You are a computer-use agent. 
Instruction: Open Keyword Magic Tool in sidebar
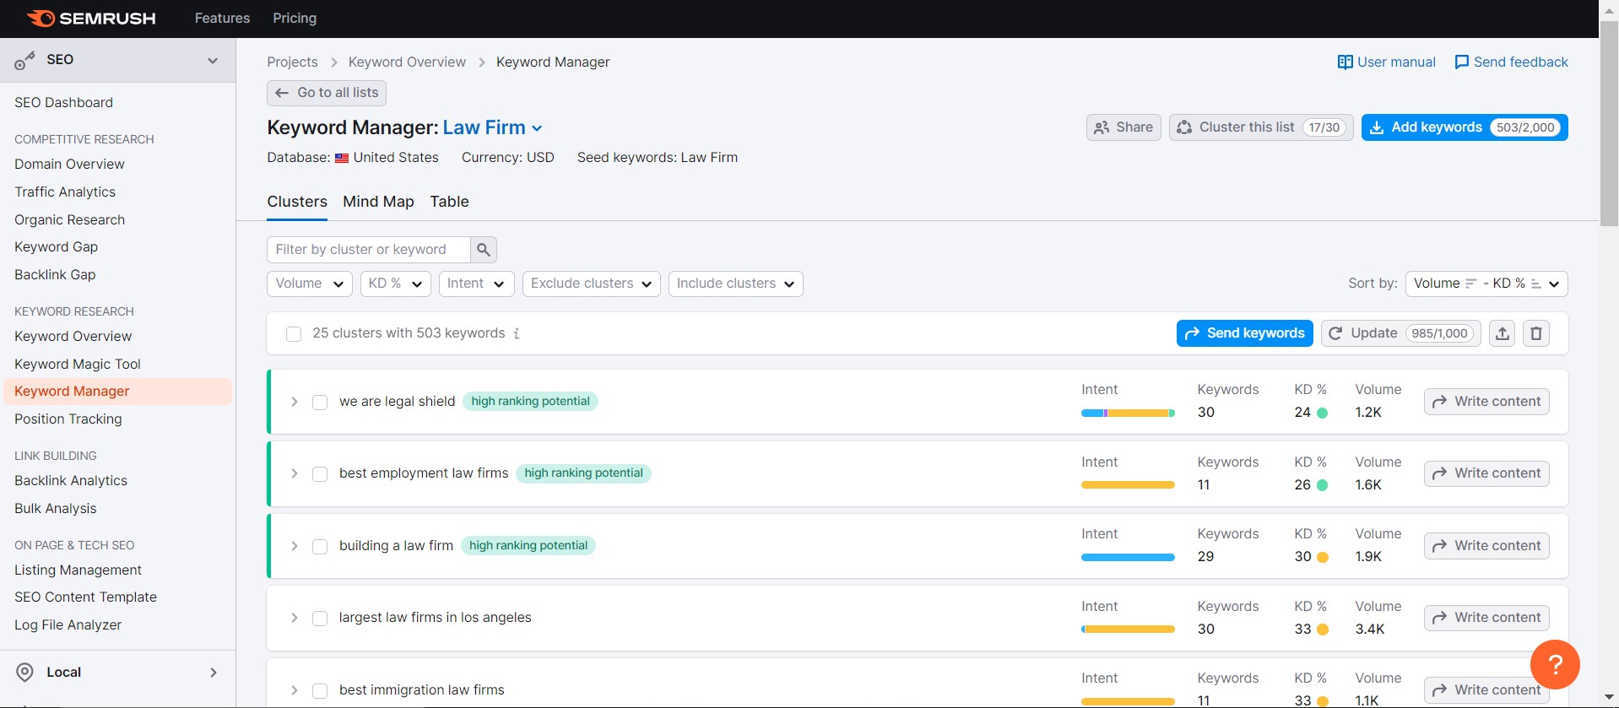click(x=78, y=364)
